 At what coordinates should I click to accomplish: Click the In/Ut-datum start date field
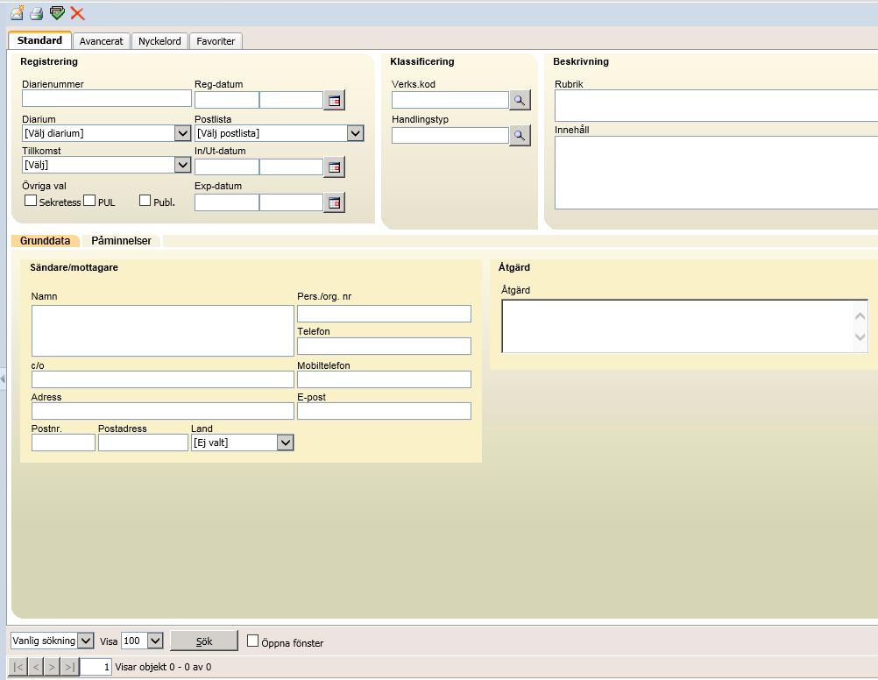pyautogui.click(x=227, y=166)
